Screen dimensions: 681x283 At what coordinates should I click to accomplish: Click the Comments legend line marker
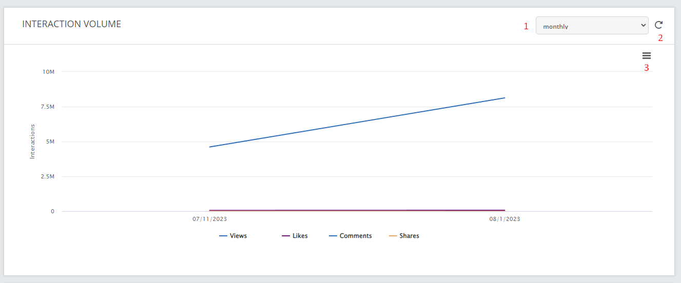pyautogui.click(x=333, y=236)
